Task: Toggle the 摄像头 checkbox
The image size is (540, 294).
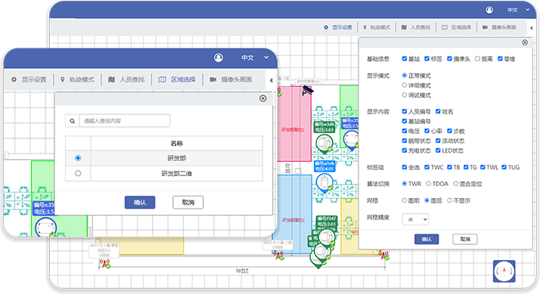Action: tap(449, 59)
